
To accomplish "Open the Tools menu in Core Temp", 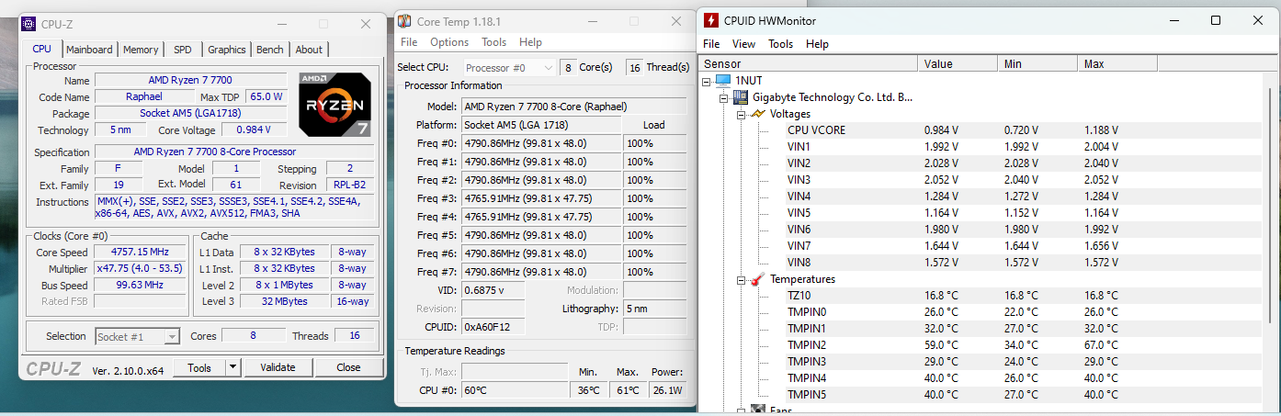I will 494,42.
